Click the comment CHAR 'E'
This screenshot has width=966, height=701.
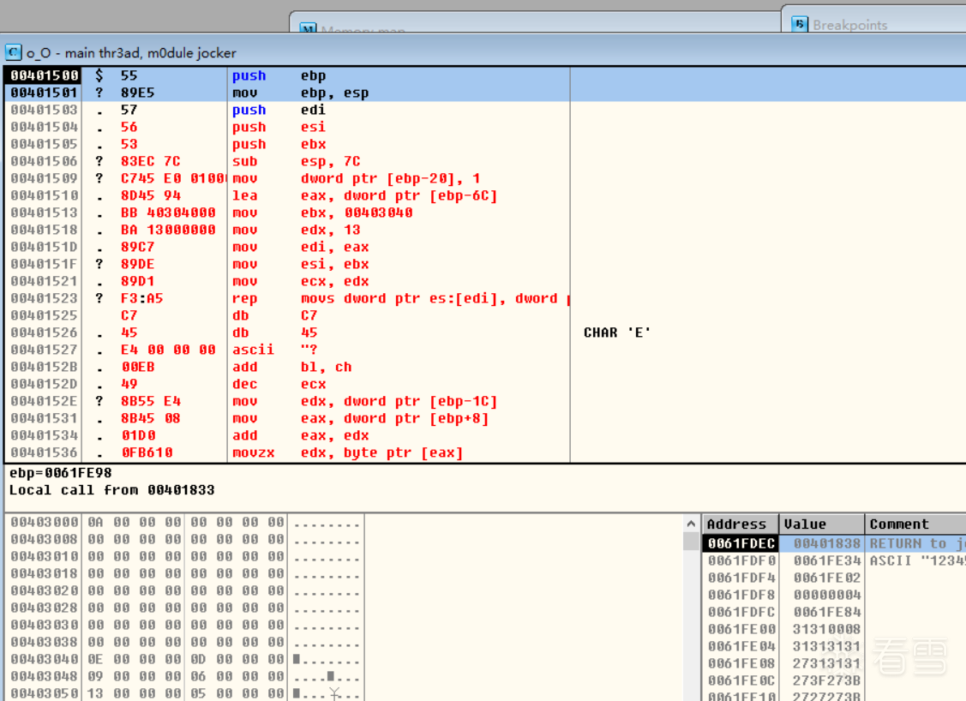[616, 333]
